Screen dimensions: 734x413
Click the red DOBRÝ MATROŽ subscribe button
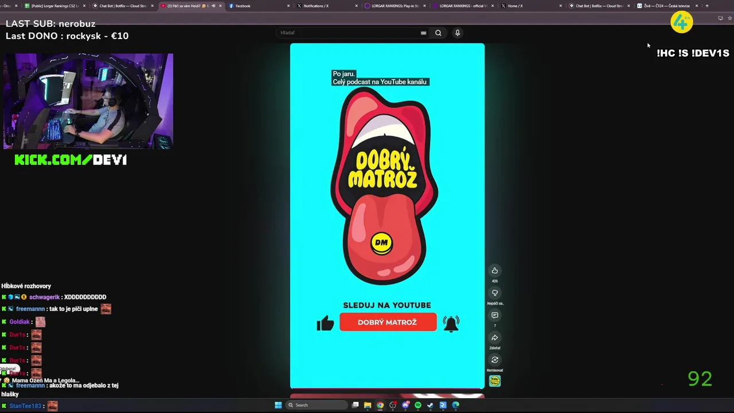click(x=388, y=322)
